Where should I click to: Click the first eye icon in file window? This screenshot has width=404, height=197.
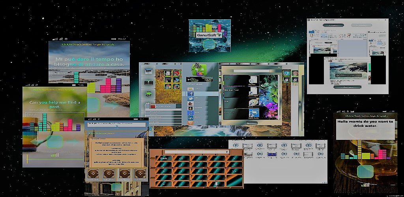[236, 145]
